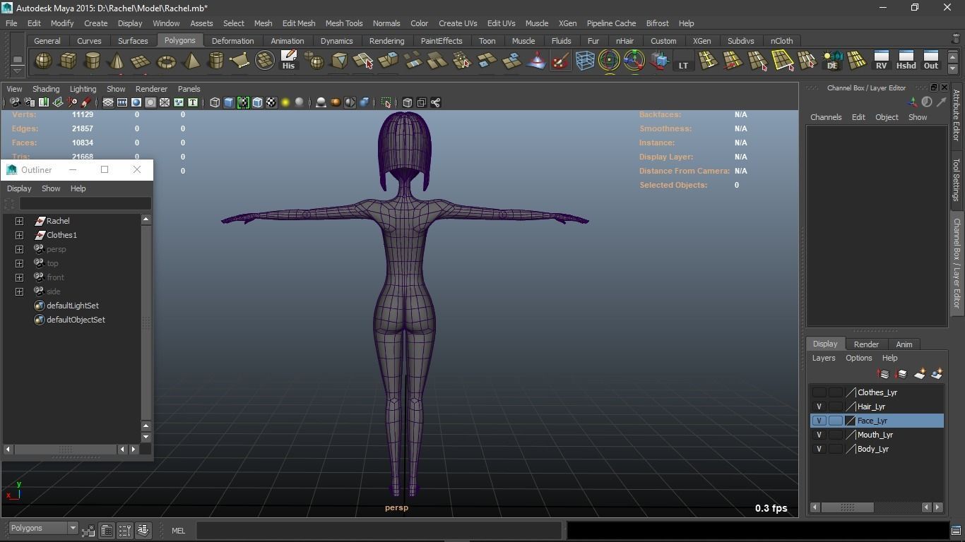Expand the Rachel node in Outliner

(20, 221)
